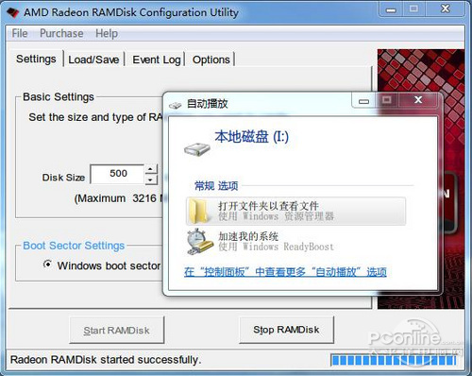The width and height of the screenshot is (472, 376).
Task: Click the Boot Sector Settings group label
Action: (74, 246)
